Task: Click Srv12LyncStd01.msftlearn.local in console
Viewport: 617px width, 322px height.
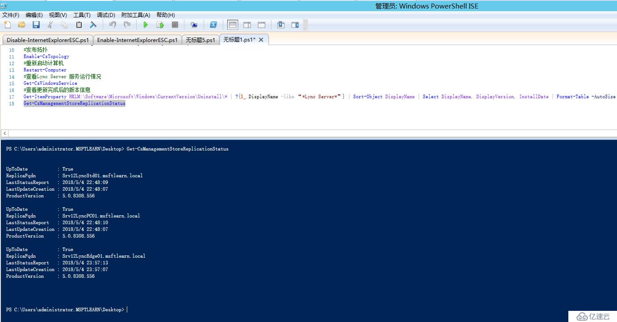Action: coord(103,176)
